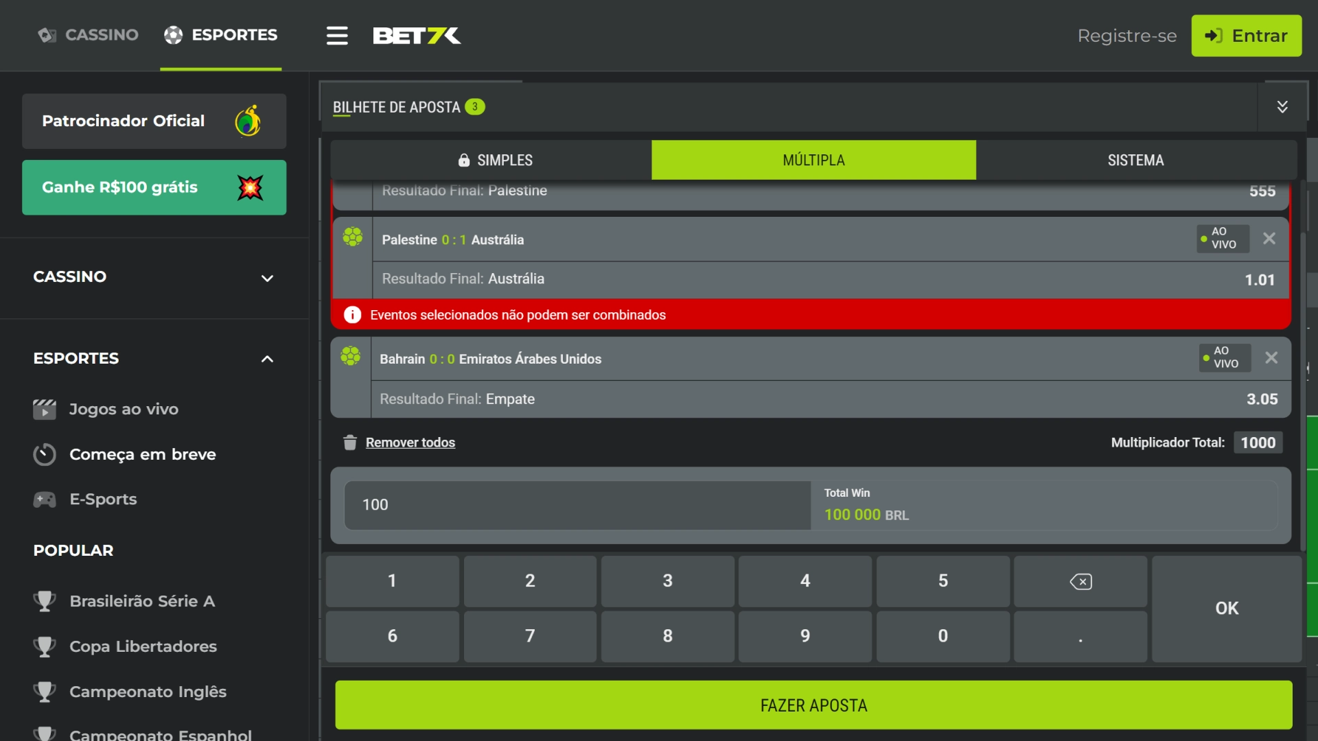Viewport: 1318px width, 741px height.
Task: Open Brasileirão Série A league
Action: click(x=142, y=601)
